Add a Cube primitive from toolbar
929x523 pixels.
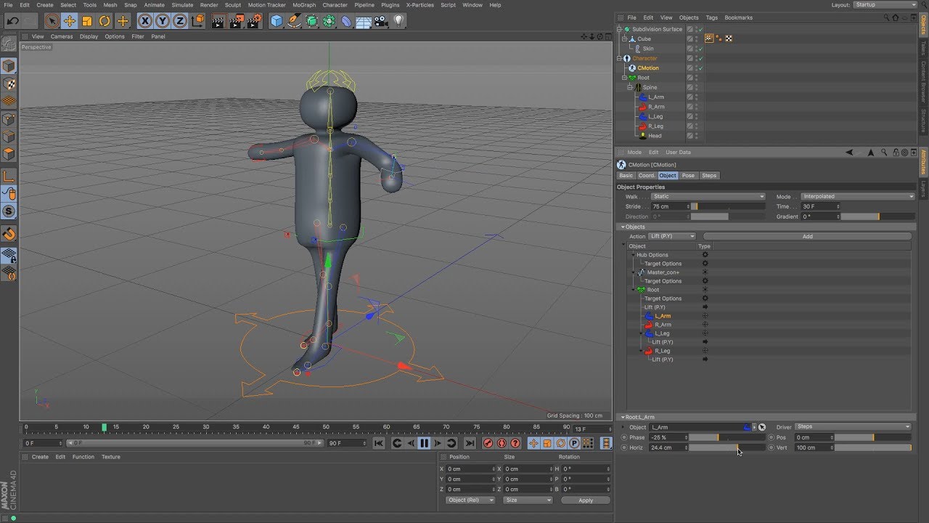pyautogui.click(x=277, y=21)
